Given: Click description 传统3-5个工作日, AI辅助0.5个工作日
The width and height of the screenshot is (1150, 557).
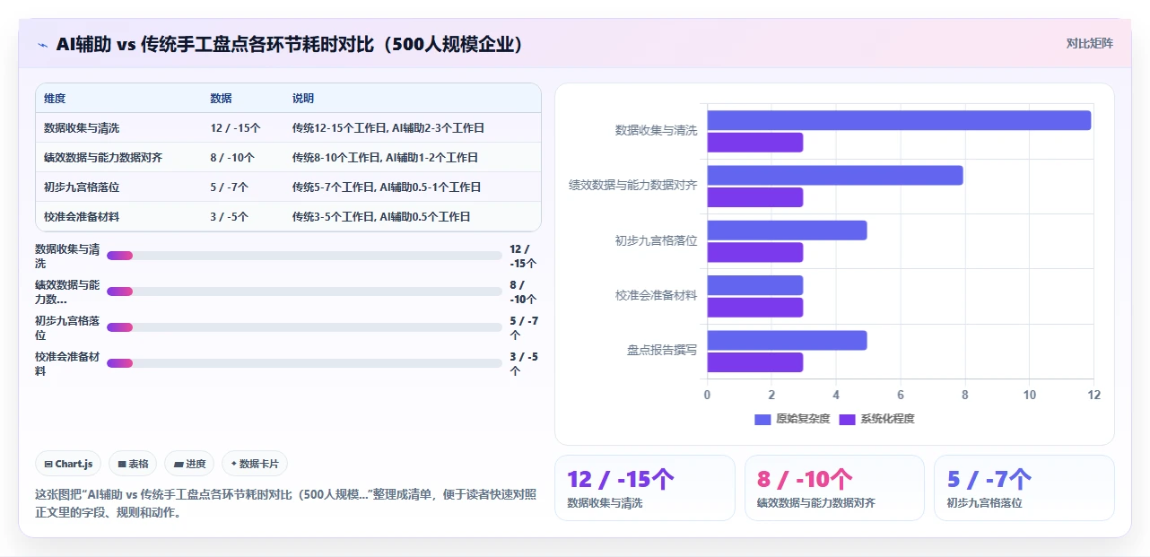Looking at the screenshot, I should click(x=381, y=217).
